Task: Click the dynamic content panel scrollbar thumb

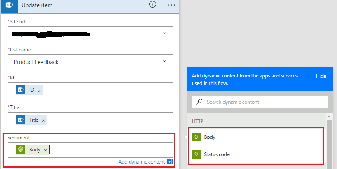Action: [329, 144]
